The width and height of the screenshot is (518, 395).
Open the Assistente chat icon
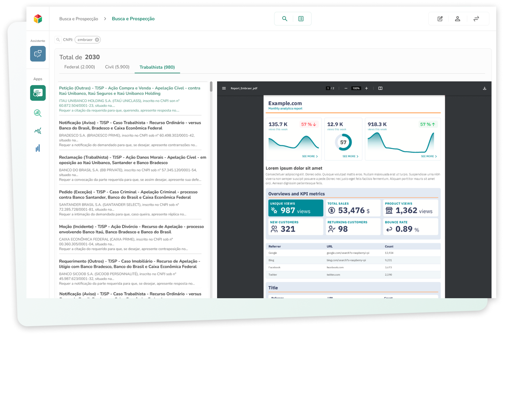(x=38, y=54)
